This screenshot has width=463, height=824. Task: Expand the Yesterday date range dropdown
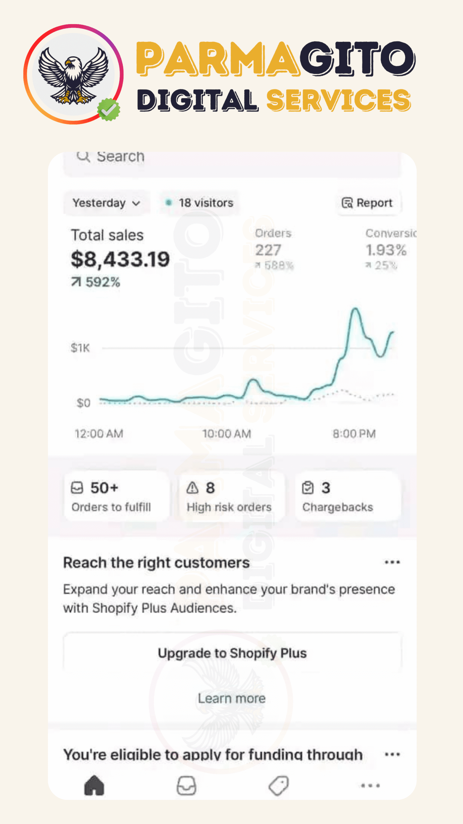point(106,203)
